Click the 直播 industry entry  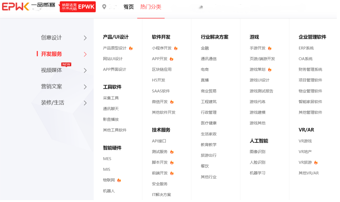point(205,80)
